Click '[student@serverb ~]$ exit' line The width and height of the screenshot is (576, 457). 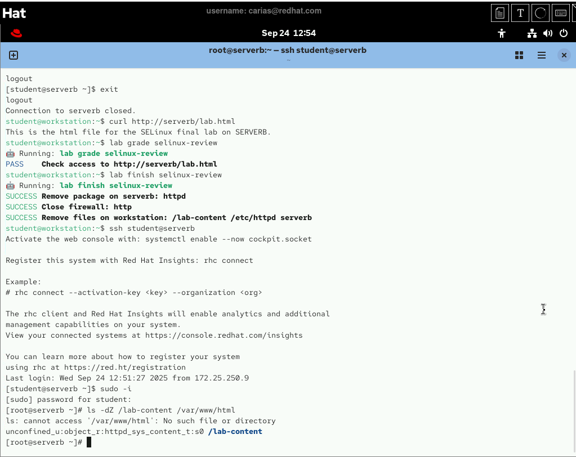(x=62, y=89)
